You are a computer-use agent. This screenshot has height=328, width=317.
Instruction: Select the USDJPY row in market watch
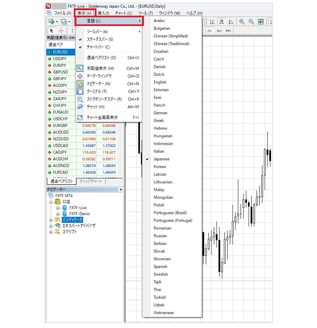(x=61, y=59)
